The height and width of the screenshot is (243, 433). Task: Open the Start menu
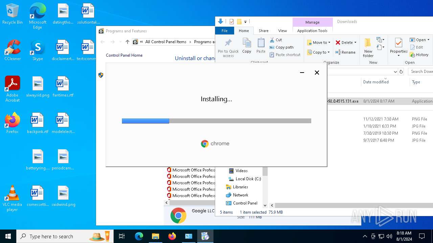click(x=8, y=236)
